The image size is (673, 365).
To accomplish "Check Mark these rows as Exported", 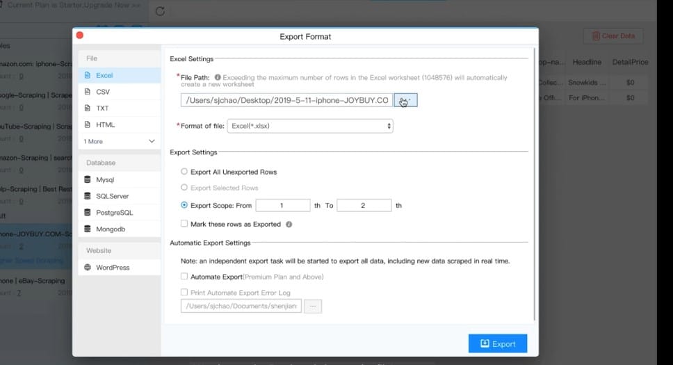I will pyautogui.click(x=184, y=224).
